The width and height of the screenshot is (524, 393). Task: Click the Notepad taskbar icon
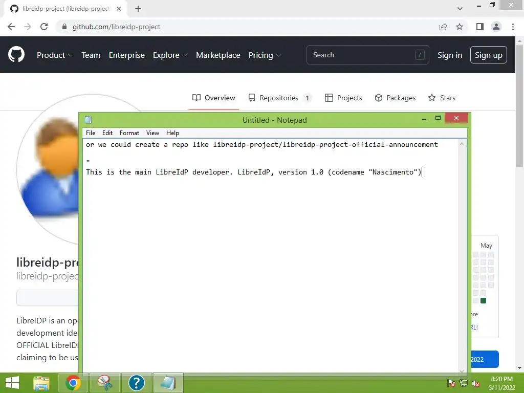click(168, 383)
